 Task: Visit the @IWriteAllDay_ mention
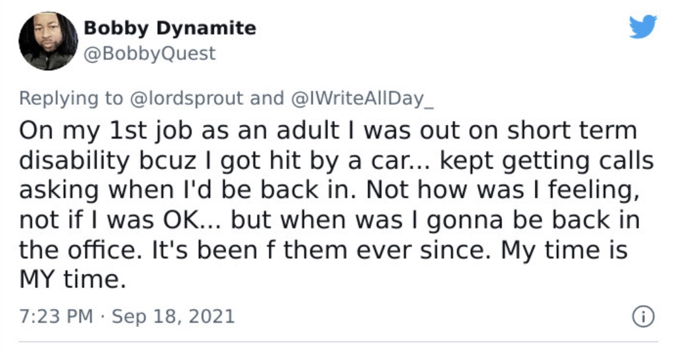pyautogui.click(x=363, y=98)
